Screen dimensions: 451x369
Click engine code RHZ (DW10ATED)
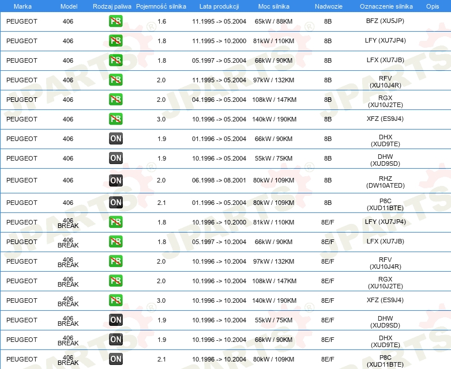click(385, 182)
